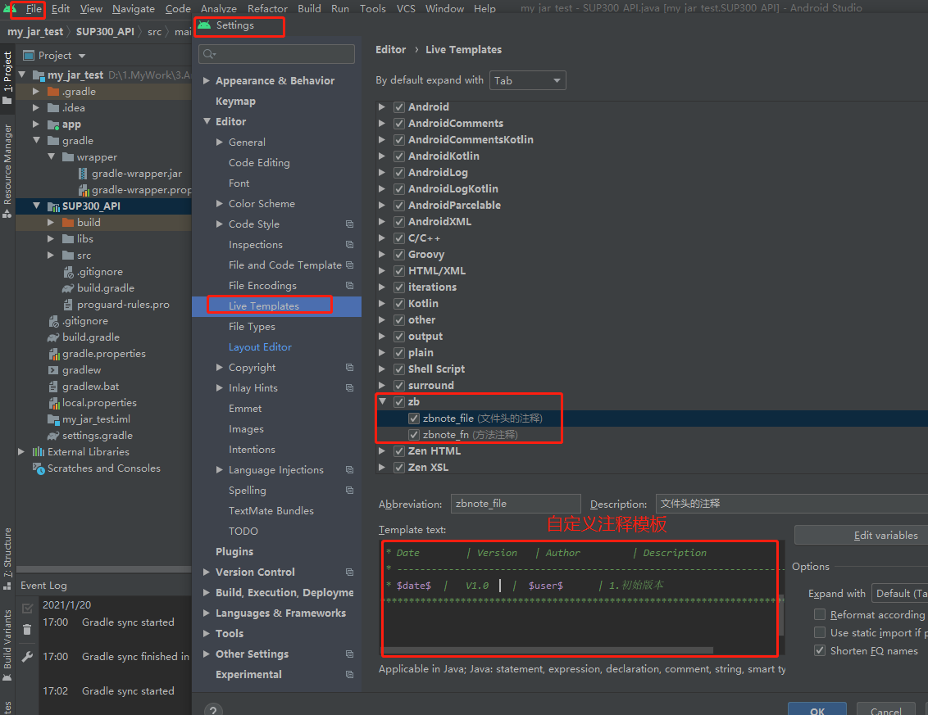Click Copyright project-level scope icon

[x=350, y=367]
